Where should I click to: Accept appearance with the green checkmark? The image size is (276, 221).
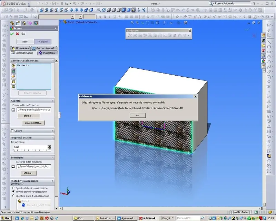[x=12, y=34]
